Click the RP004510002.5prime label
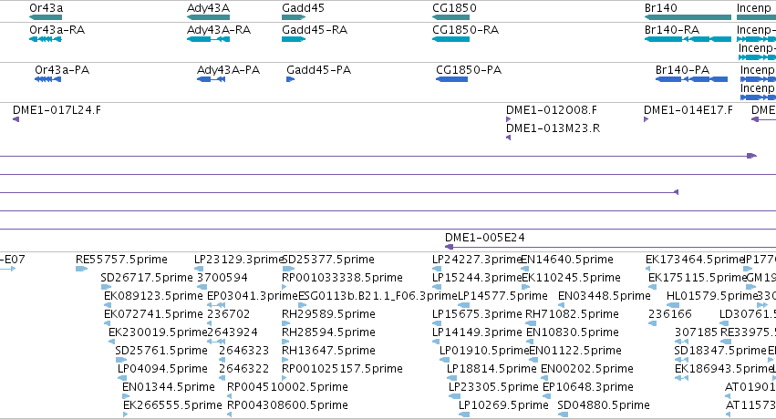776x419 pixels. [x=287, y=386]
